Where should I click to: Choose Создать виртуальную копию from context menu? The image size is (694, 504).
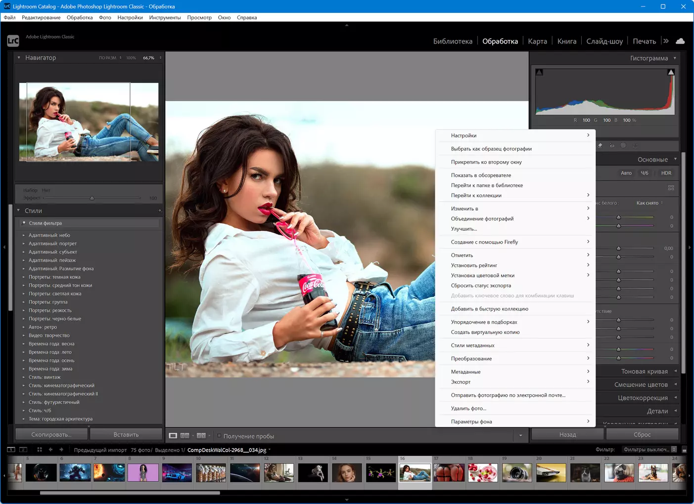tap(485, 332)
